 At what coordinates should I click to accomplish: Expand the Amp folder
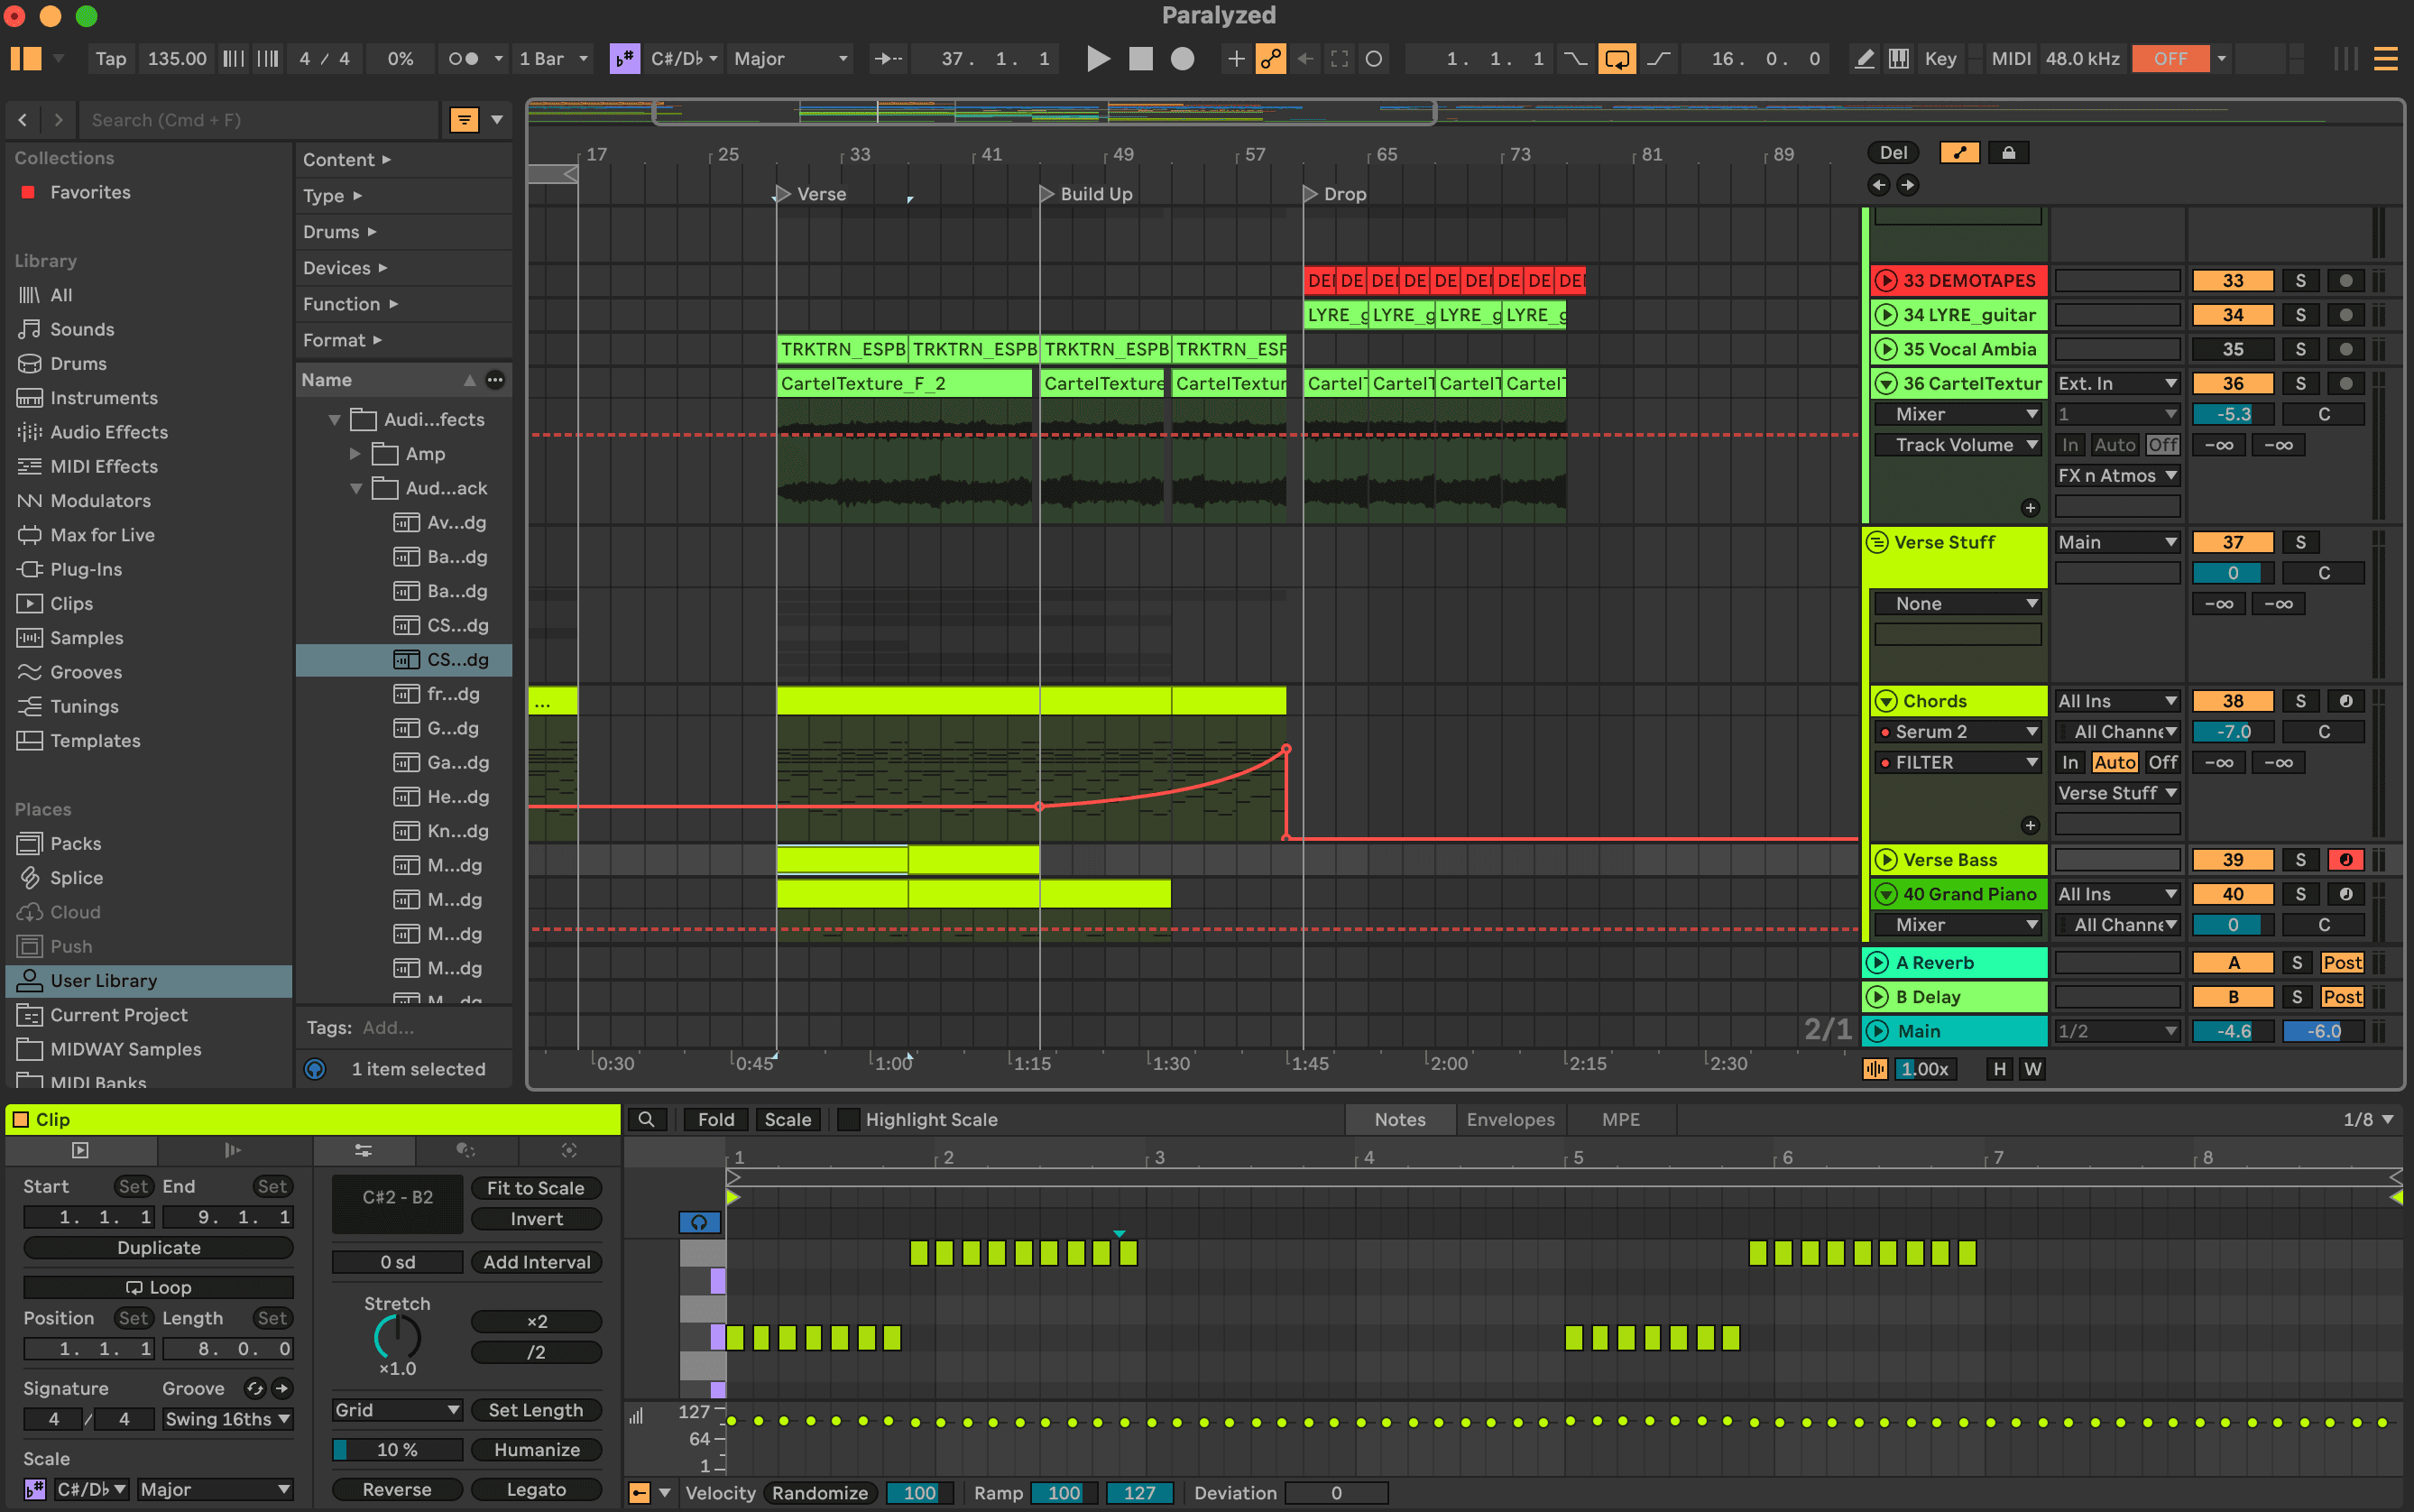[x=354, y=454]
